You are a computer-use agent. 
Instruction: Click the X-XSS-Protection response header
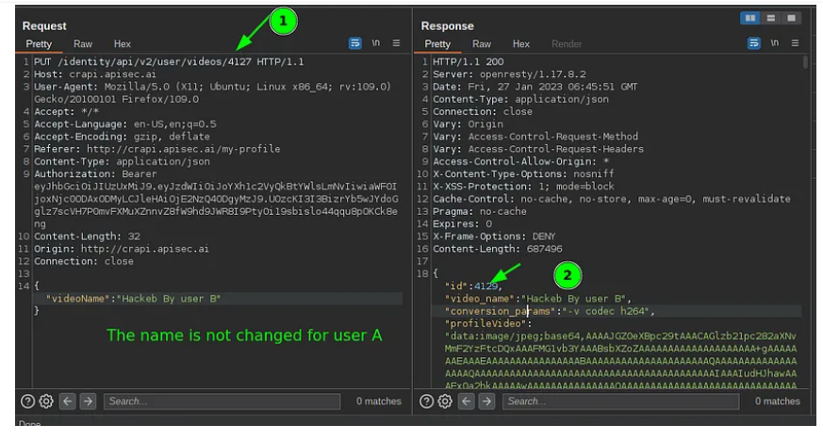[x=523, y=187]
